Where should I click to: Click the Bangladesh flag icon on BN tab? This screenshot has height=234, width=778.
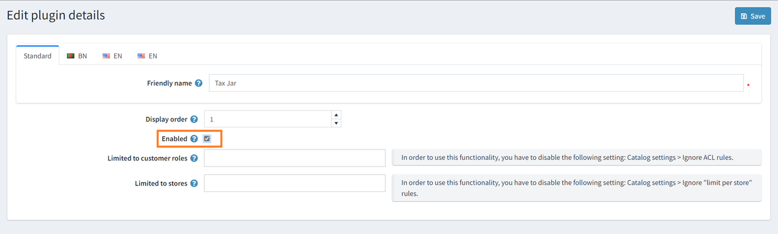71,56
